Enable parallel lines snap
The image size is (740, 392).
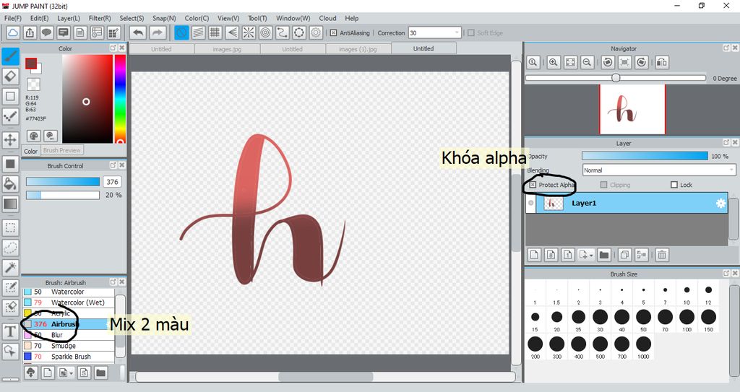coord(198,32)
